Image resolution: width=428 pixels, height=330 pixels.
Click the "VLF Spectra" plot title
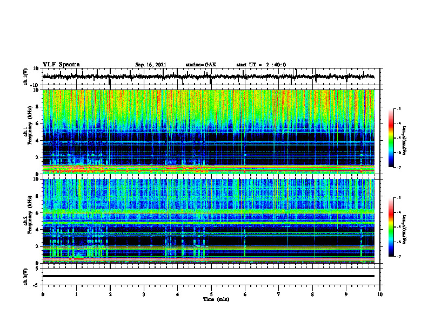point(61,65)
